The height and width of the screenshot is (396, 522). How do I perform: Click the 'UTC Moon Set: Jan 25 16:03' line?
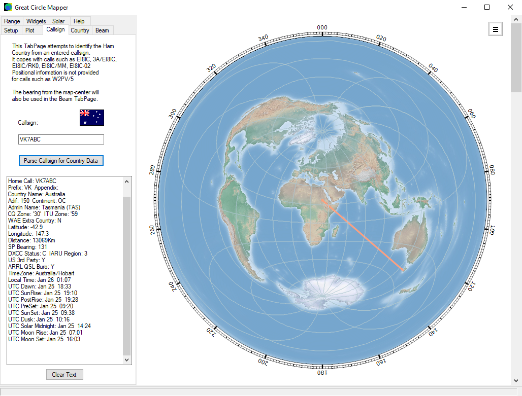tap(44, 339)
